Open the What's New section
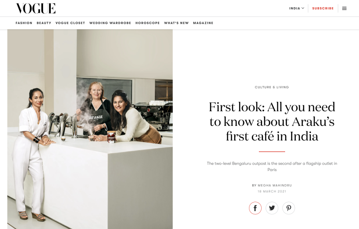This screenshot has width=359, height=229. click(x=176, y=23)
